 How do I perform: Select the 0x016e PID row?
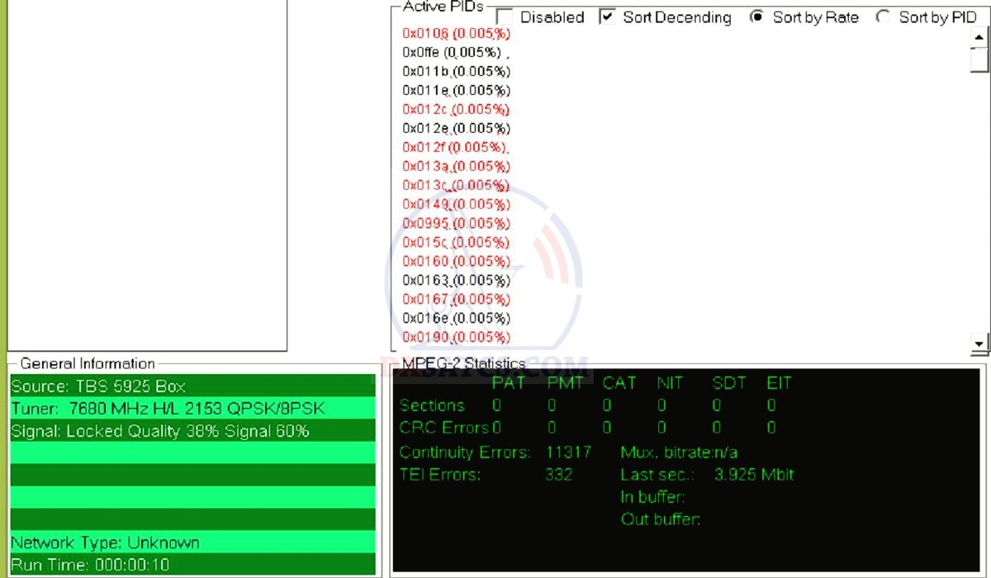tap(456, 319)
